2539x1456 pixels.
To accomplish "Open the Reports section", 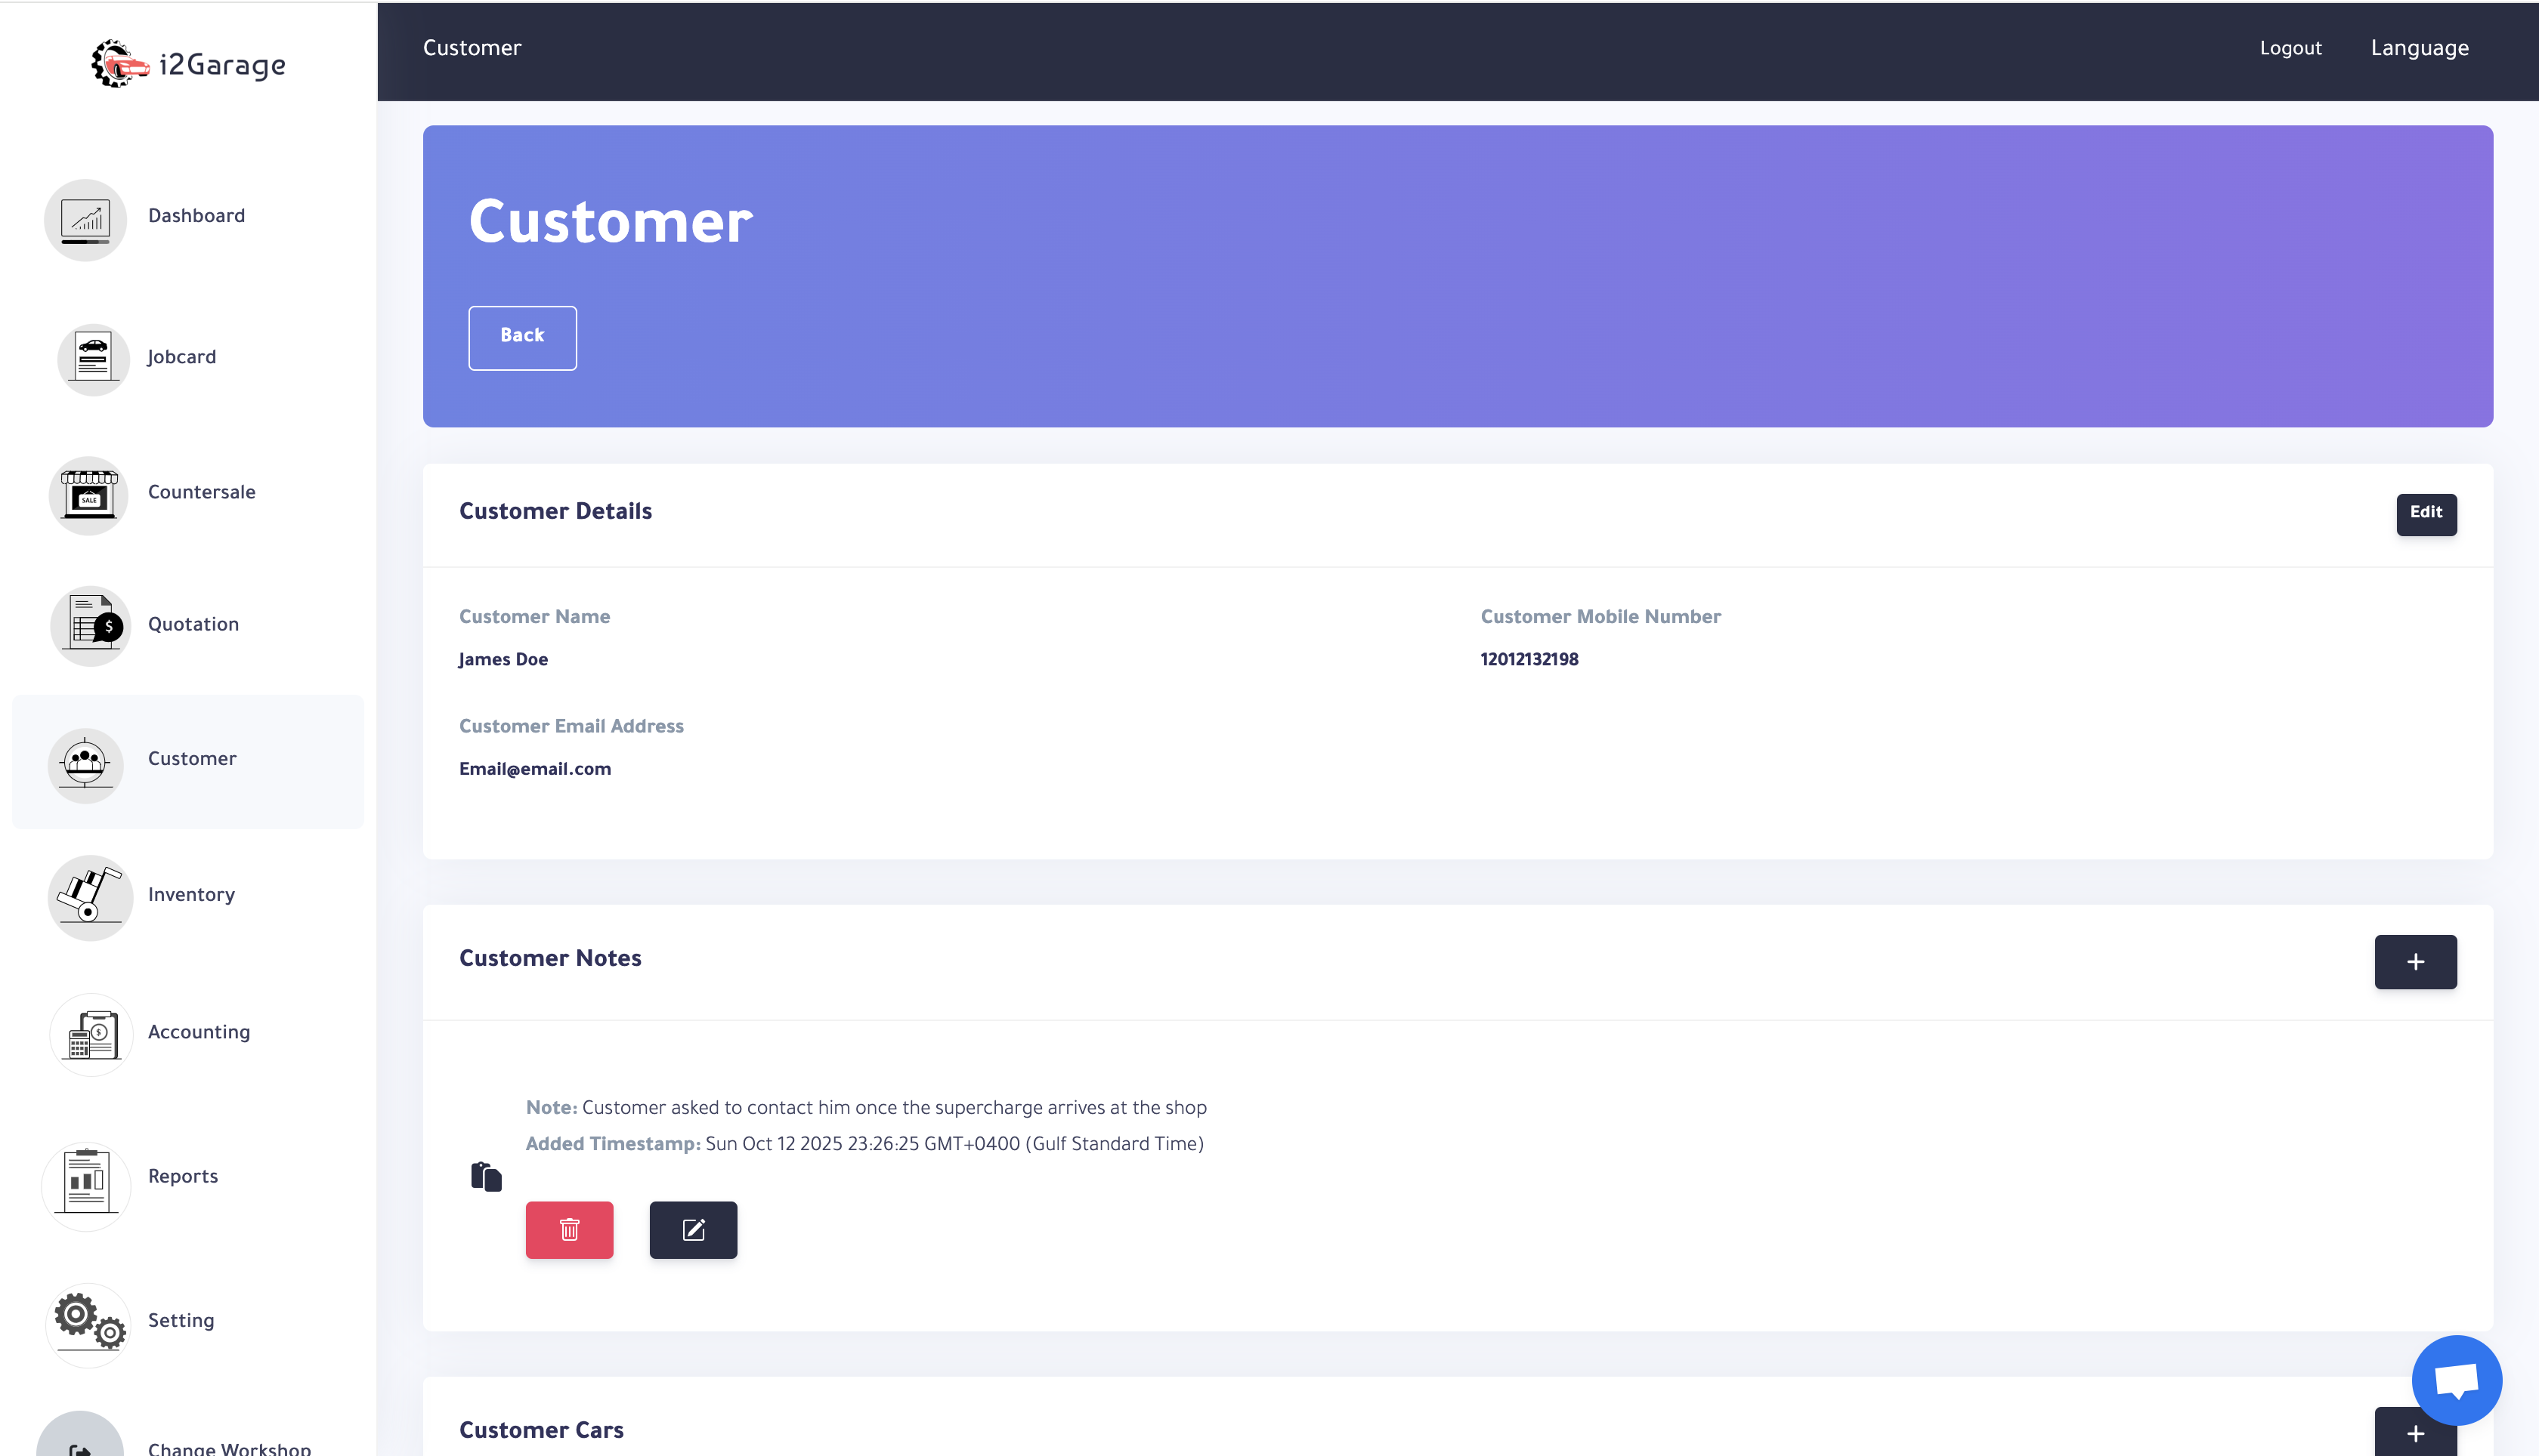I will pos(183,1175).
